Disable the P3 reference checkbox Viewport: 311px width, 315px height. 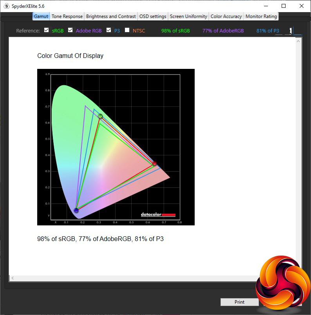pyautogui.click(x=109, y=30)
